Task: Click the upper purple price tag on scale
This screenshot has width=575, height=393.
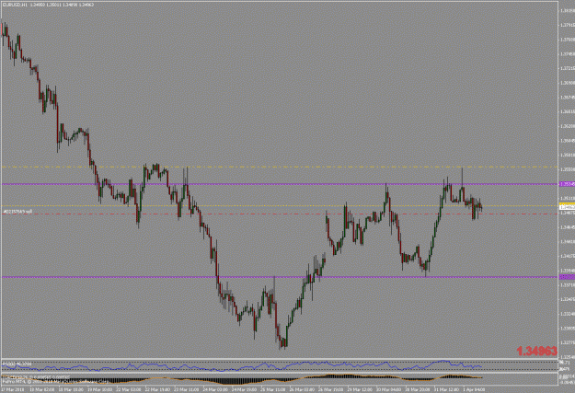Action: click(x=567, y=184)
